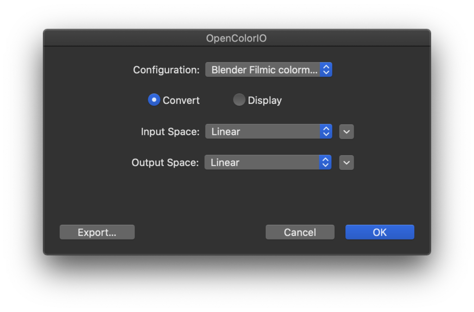
Task: Expand the chevron menu beside Output Space
Action: coord(346,162)
